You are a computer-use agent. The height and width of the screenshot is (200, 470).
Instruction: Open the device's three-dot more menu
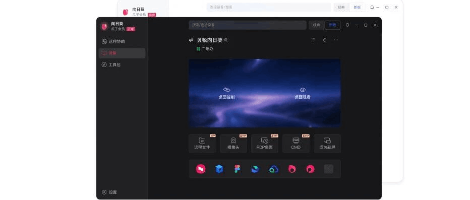point(336,40)
